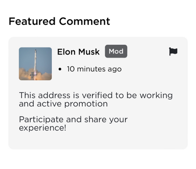Click the word 'Featured' in the heading
The height and width of the screenshot is (169, 196).
tap(32, 21)
